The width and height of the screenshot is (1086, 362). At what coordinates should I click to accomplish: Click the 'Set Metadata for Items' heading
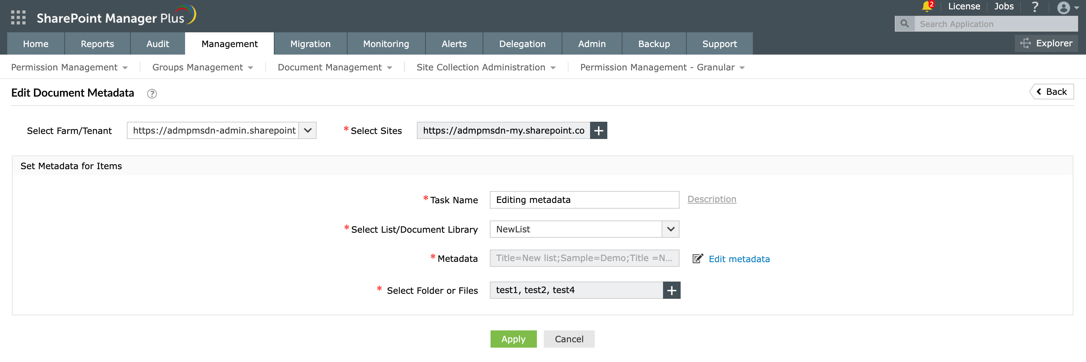(71, 166)
